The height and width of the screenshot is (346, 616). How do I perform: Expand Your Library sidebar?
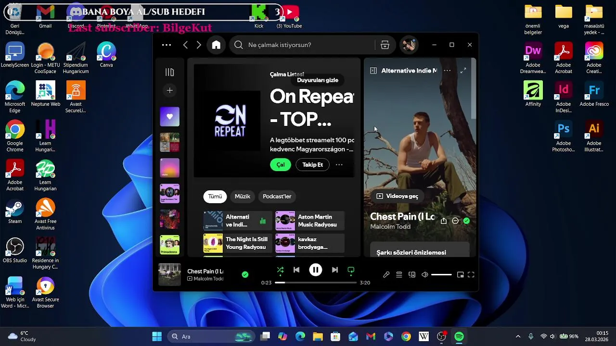[169, 72]
